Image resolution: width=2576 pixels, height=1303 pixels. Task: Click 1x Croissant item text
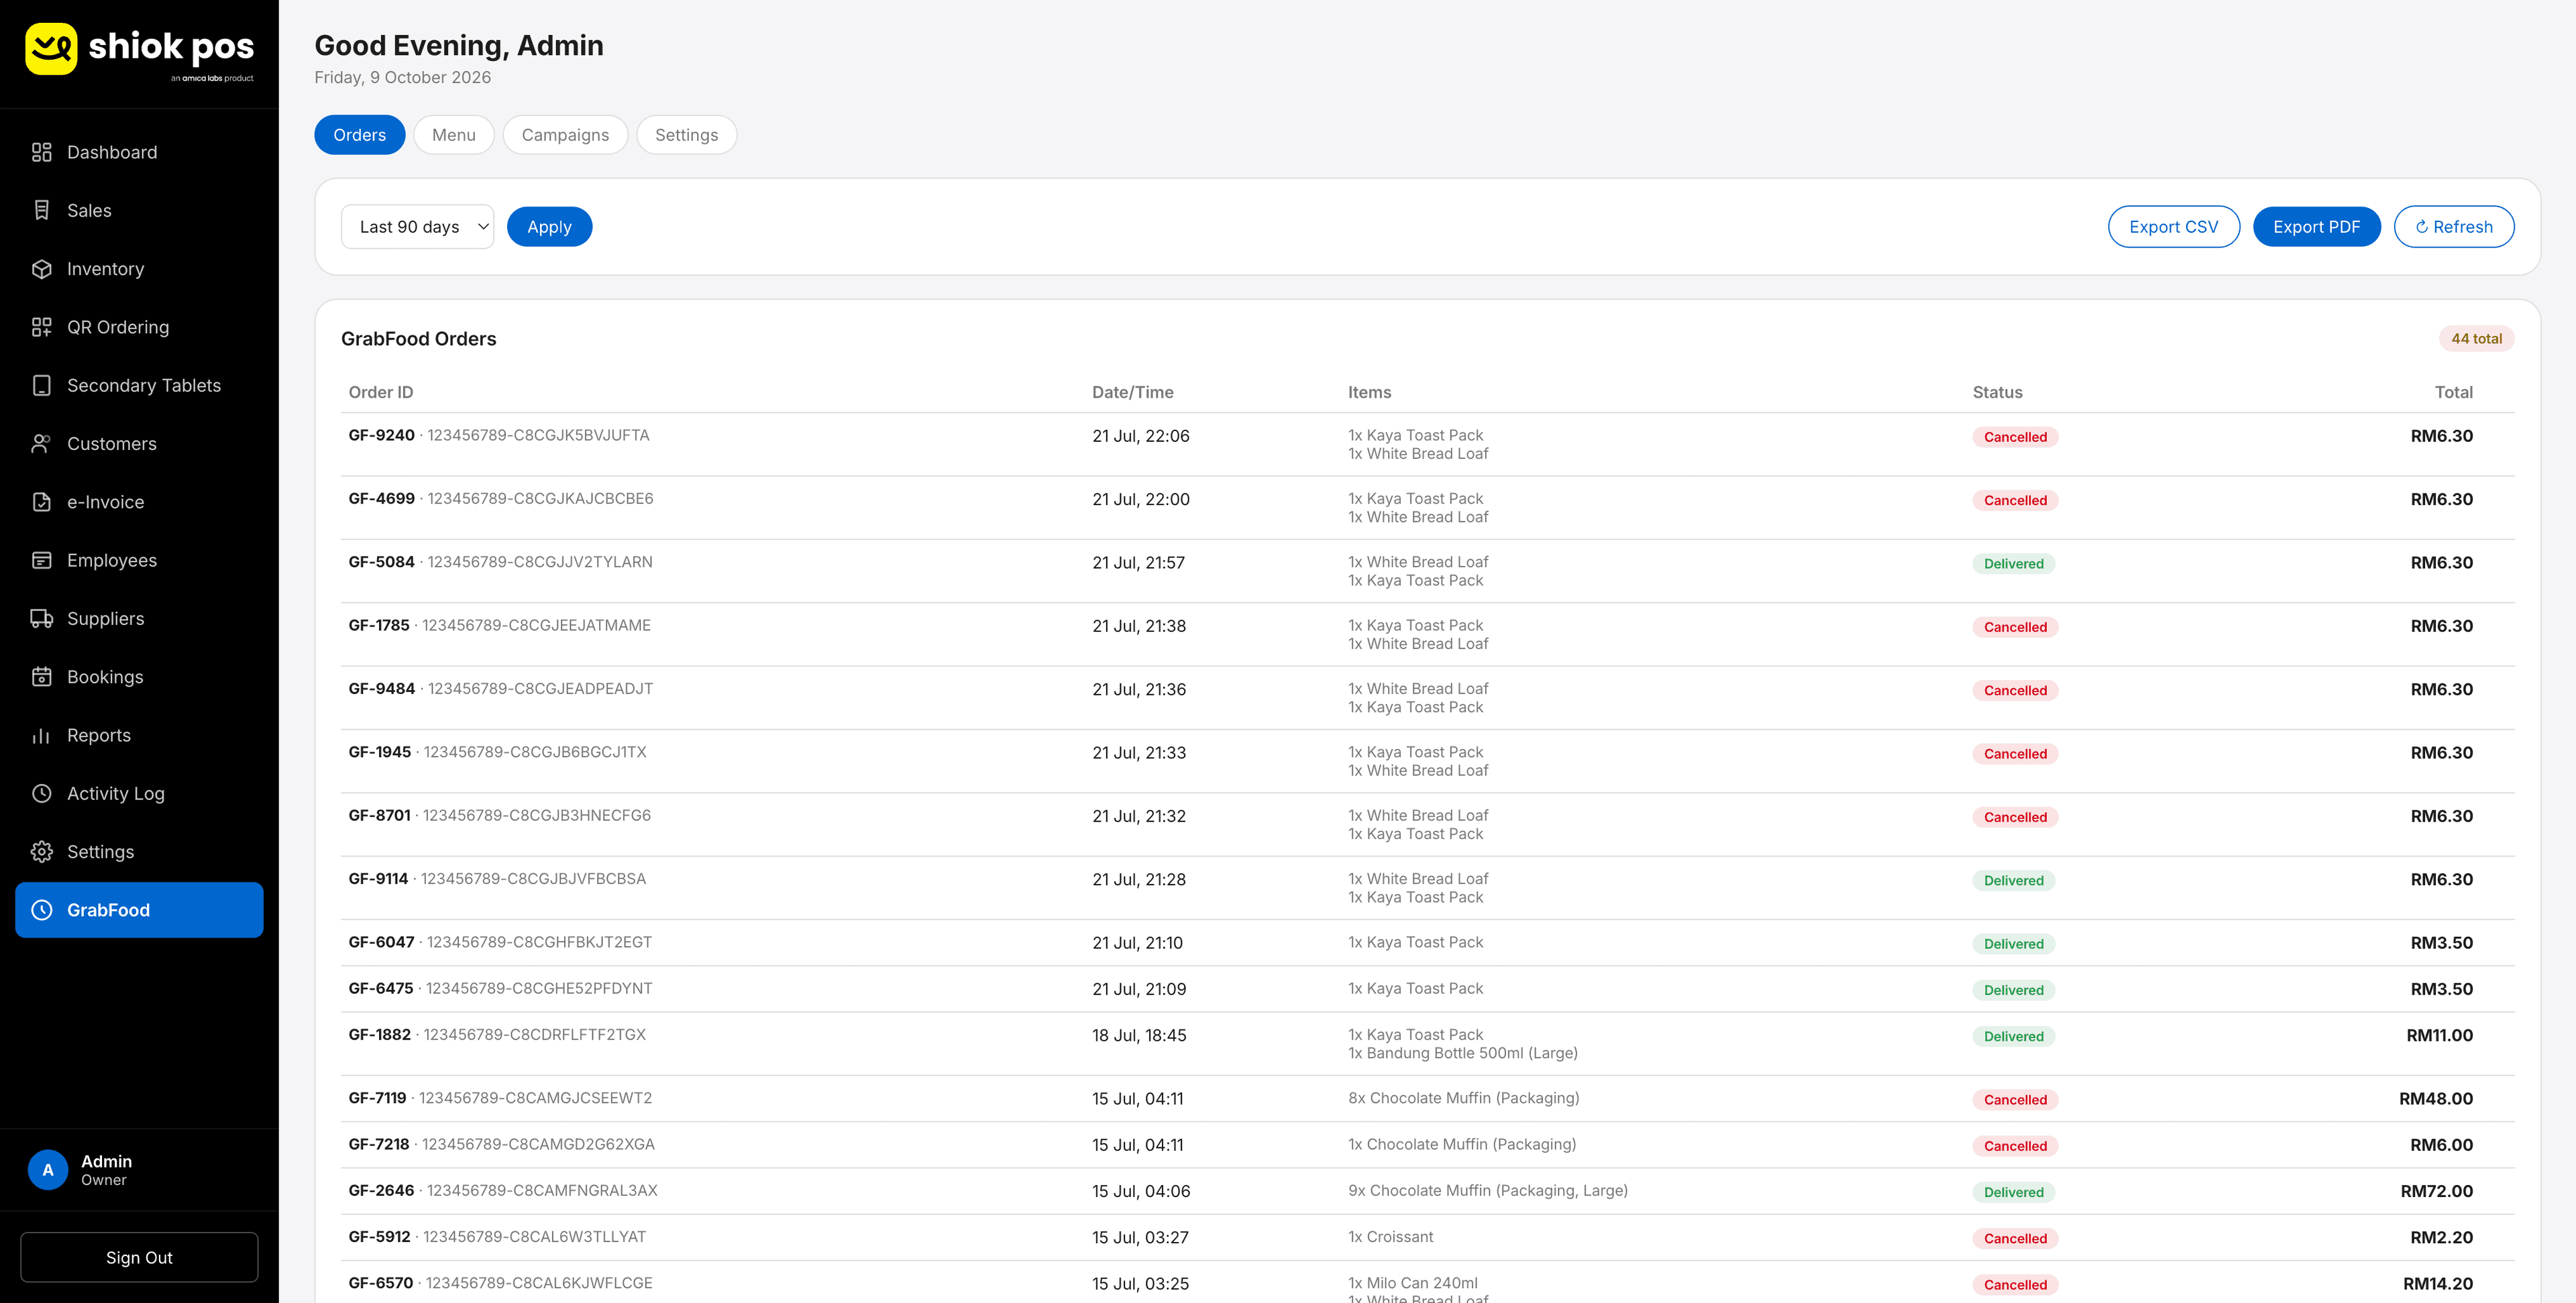tap(1390, 1238)
